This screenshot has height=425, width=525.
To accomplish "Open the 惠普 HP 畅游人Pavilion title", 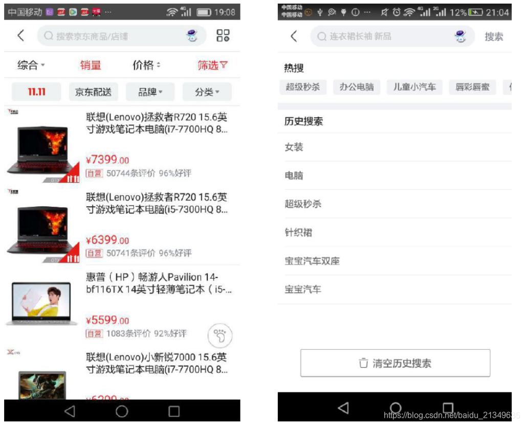I will 159,283.
